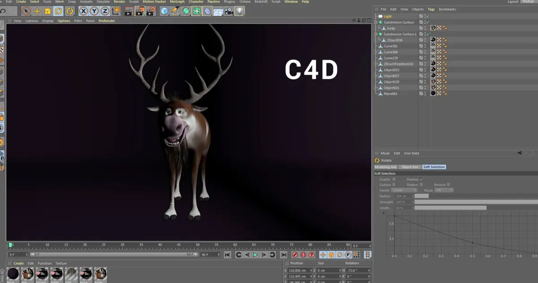
Task: Click the Spline Pen icon
Action: coord(175,11)
